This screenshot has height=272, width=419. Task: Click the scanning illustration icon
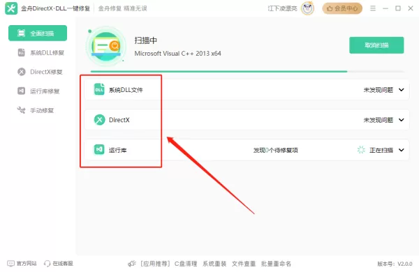pyautogui.click(x=106, y=46)
